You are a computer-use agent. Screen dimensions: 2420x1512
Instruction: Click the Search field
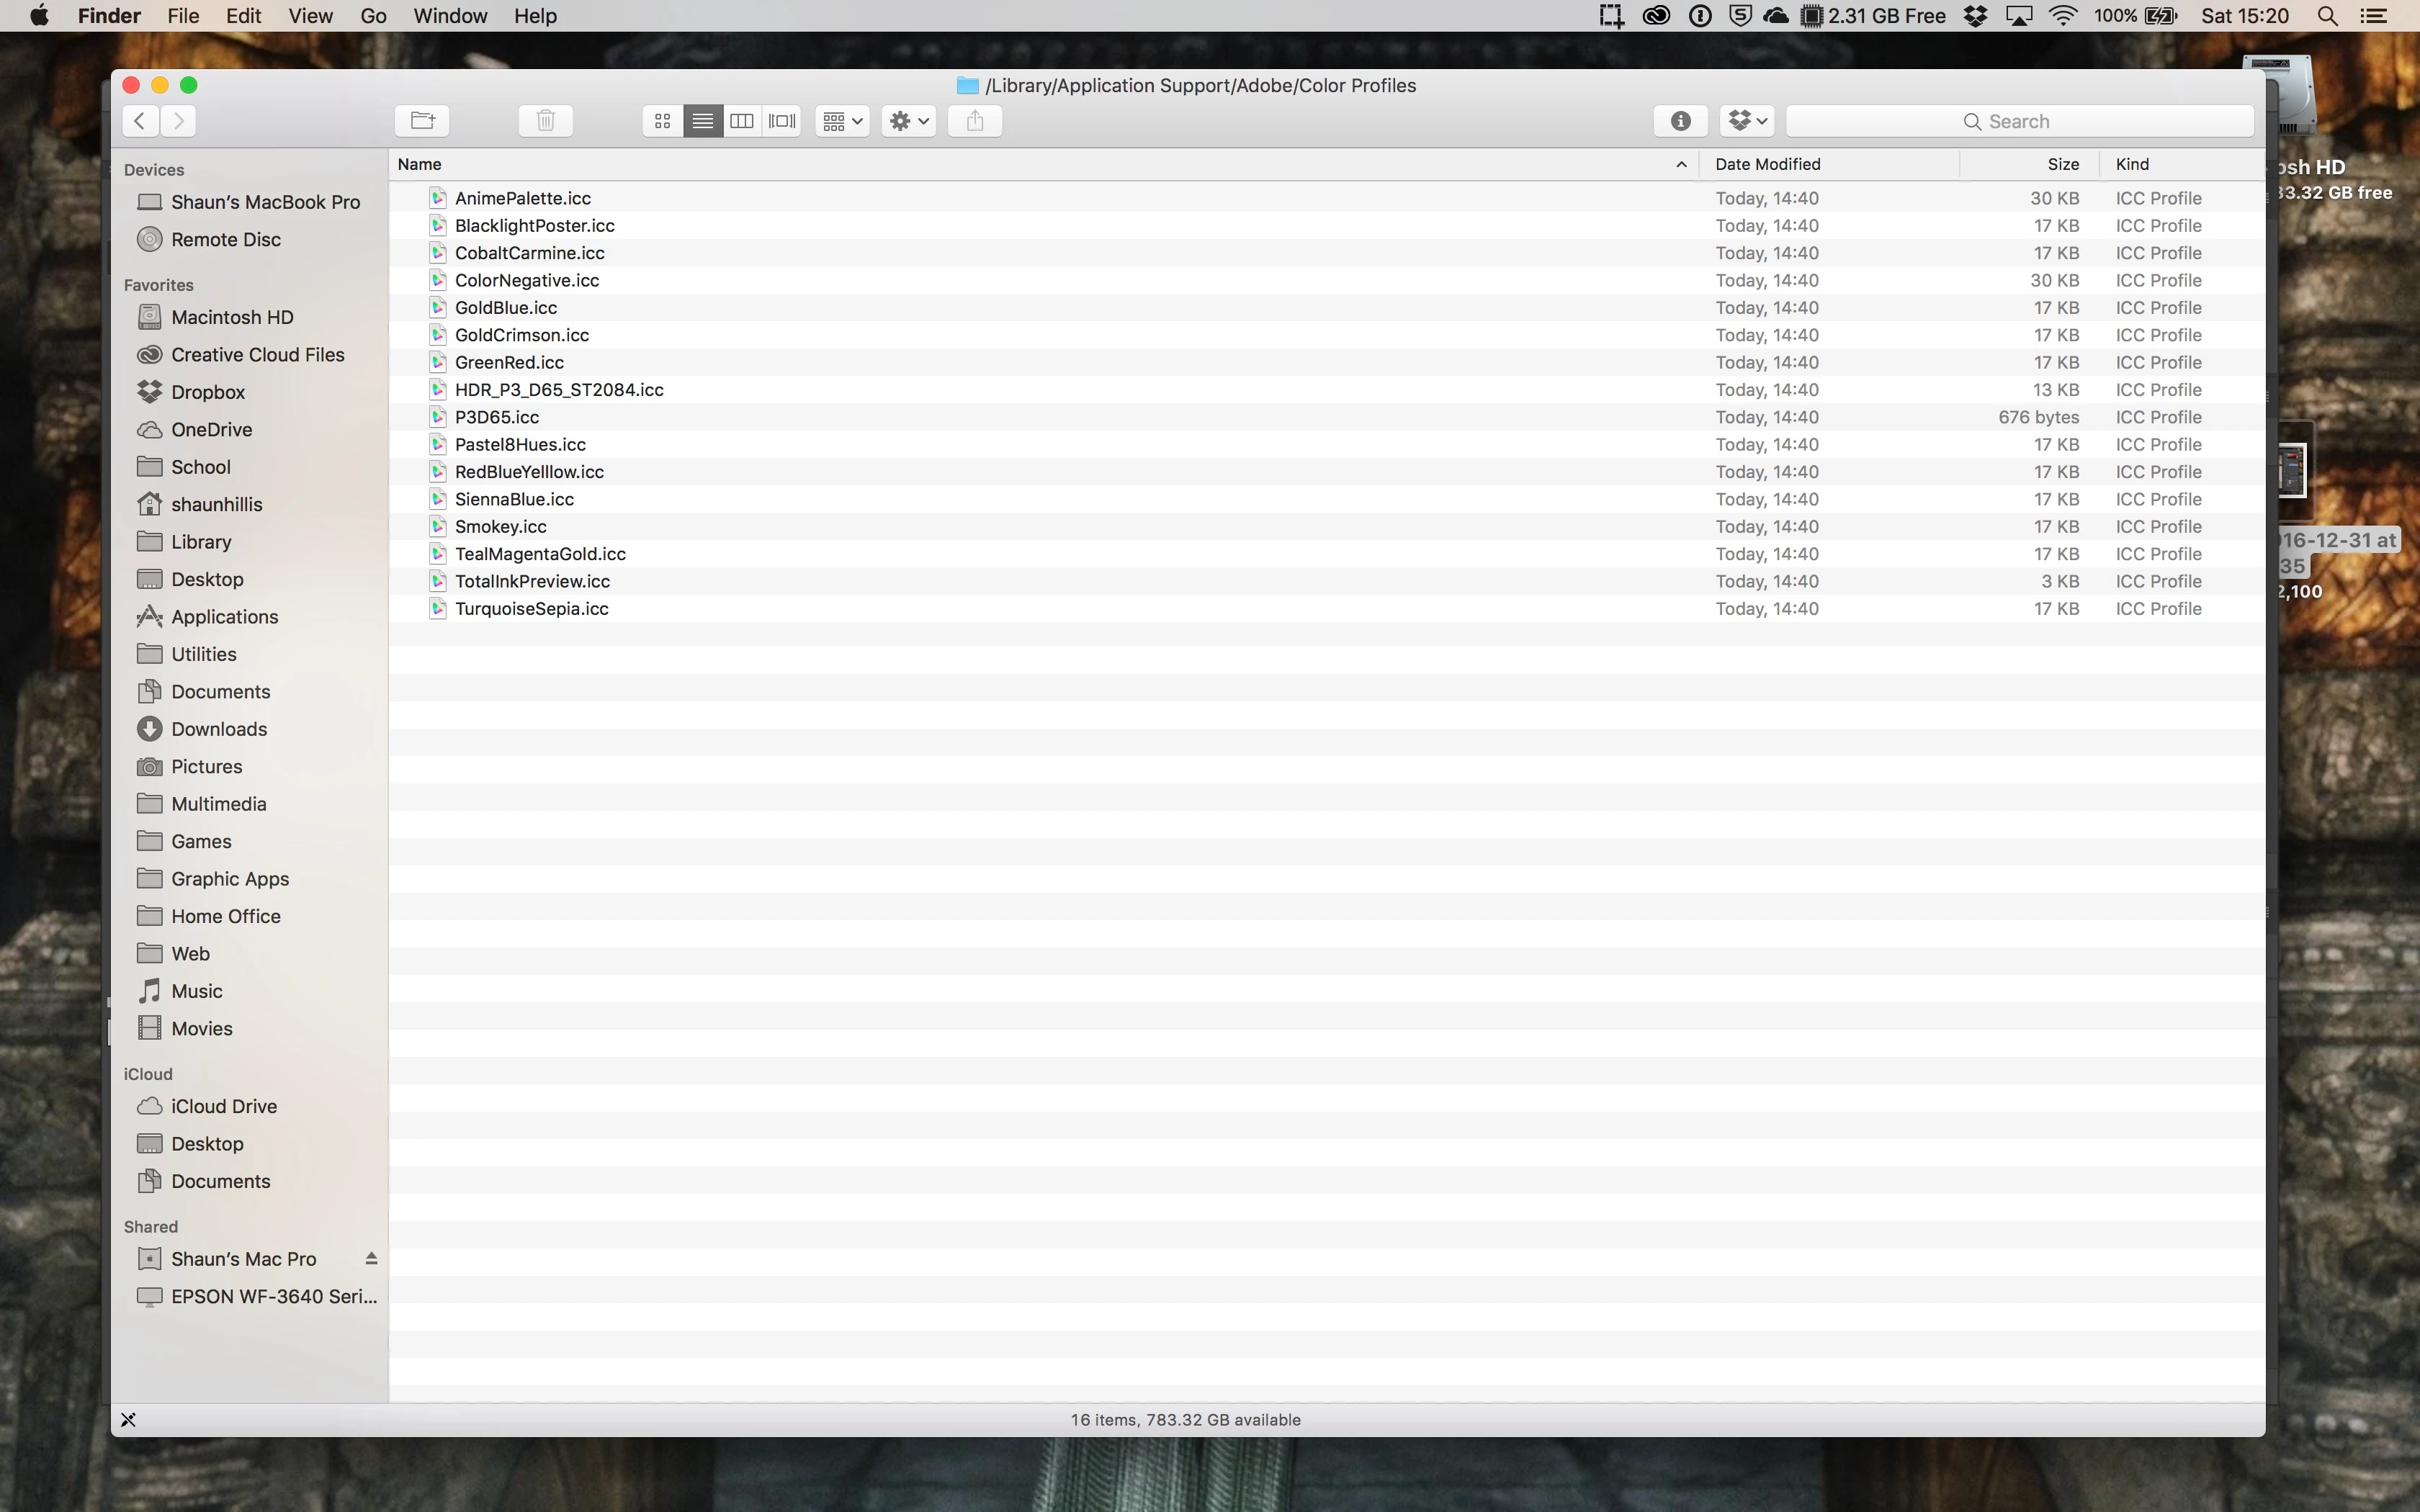2019,121
